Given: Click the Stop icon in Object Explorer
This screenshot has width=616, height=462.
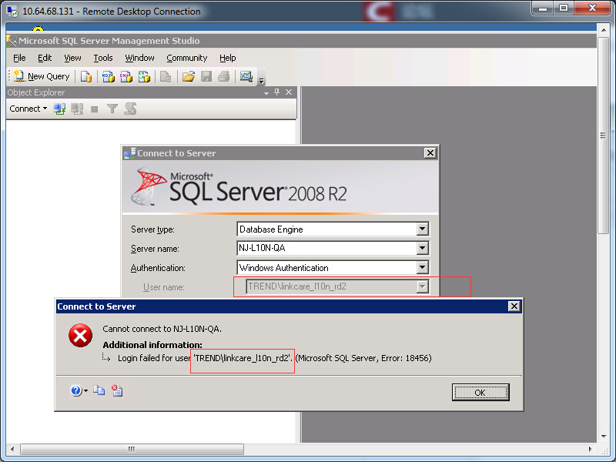Looking at the screenshot, I should click(x=94, y=109).
